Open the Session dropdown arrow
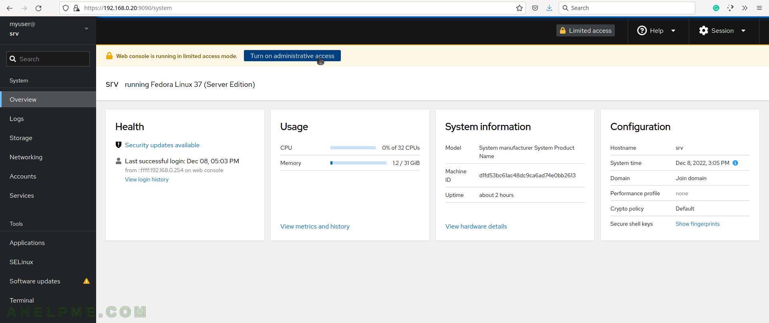769x323 pixels. click(x=743, y=31)
